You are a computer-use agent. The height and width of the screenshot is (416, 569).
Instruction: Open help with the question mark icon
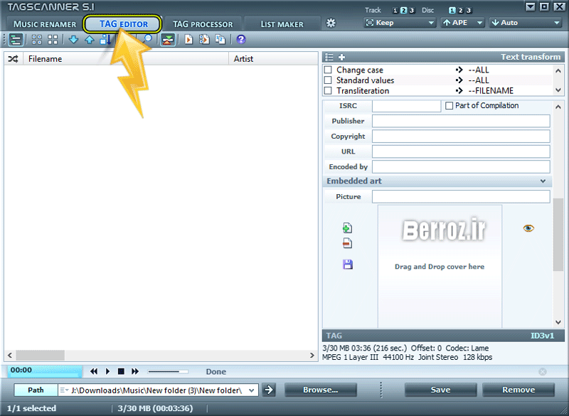click(x=241, y=40)
